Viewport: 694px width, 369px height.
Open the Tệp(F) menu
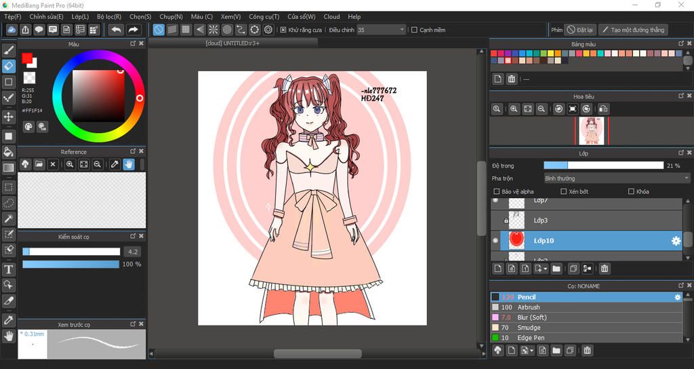[x=12, y=16]
